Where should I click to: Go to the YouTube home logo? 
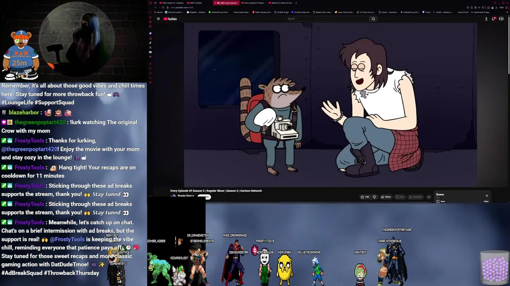click(170, 19)
